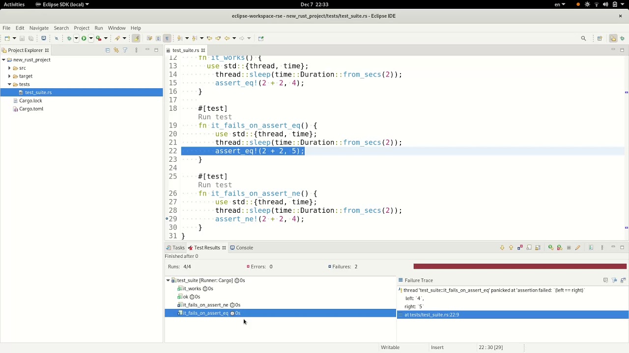Collapse the test_suite runner node
629x353 pixels.
click(x=168, y=280)
